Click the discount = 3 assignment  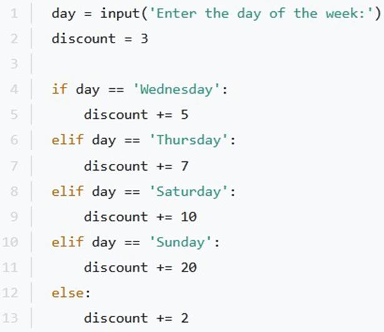pyautogui.click(x=100, y=39)
